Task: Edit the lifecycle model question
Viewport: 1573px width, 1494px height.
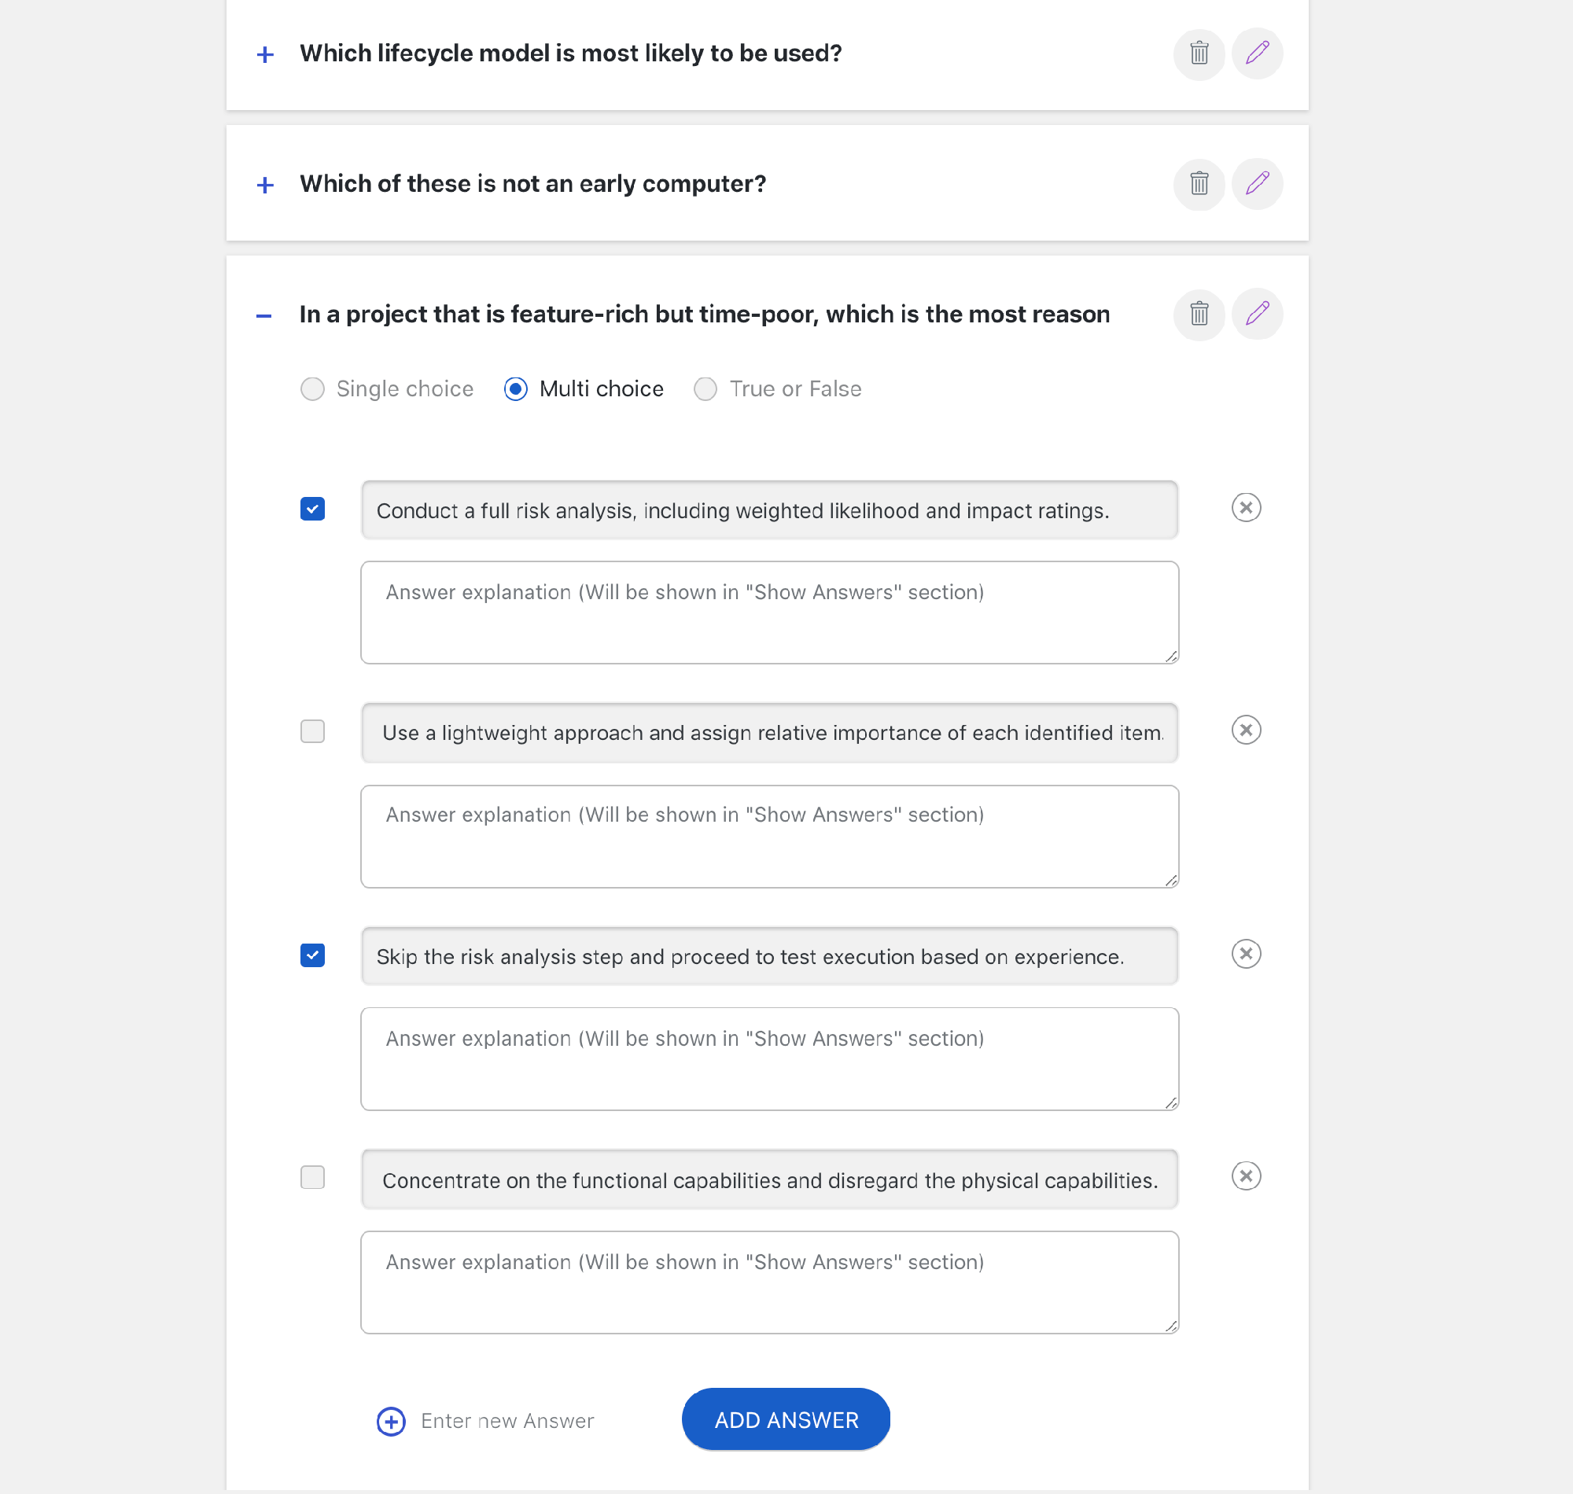Action: [x=1257, y=53]
